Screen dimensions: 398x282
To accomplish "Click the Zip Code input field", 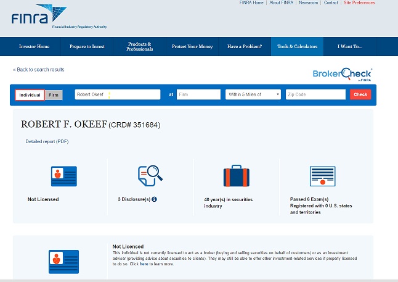I will [x=315, y=94].
